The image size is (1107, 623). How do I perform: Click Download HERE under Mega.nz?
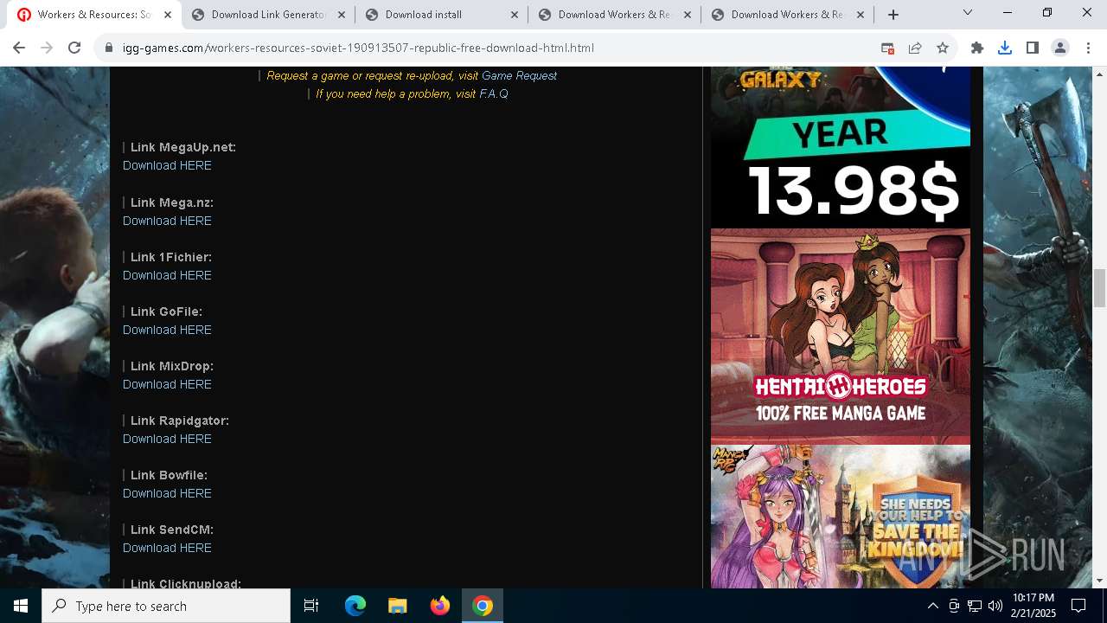[167, 221]
